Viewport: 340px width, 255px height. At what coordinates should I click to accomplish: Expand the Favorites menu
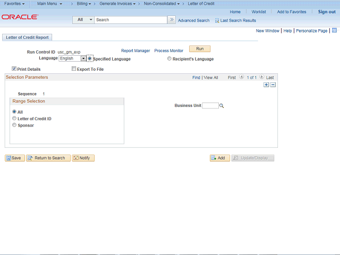14,4
